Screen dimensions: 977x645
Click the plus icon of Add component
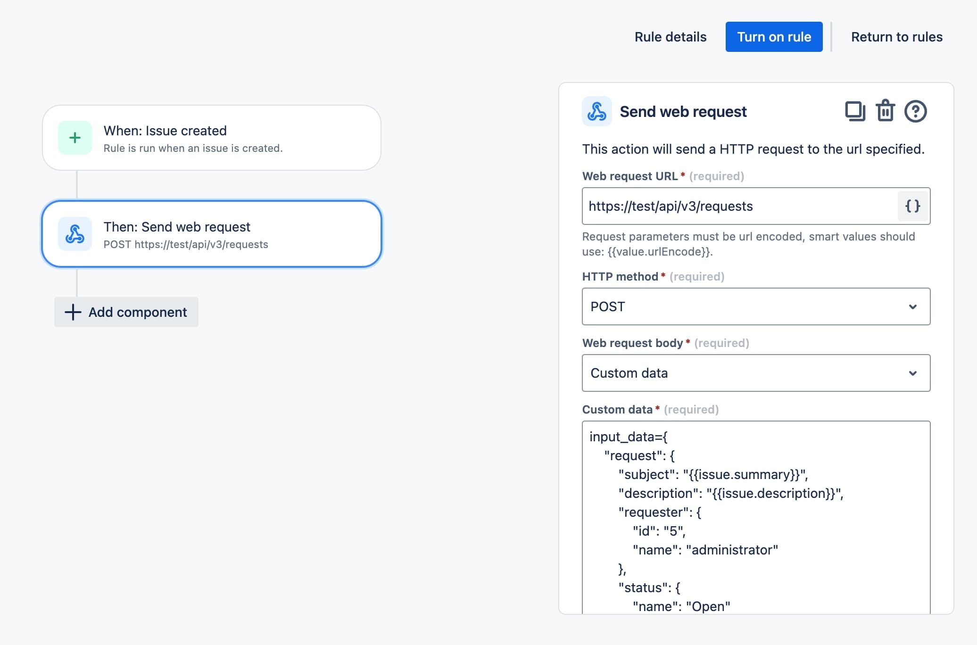click(x=73, y=312)
